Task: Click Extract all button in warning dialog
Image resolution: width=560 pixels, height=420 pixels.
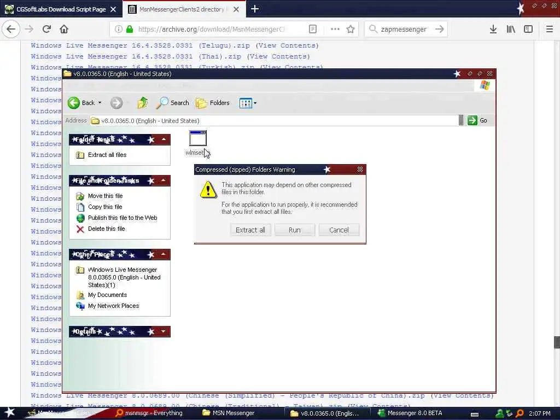Action: click(x=250, y=230)
